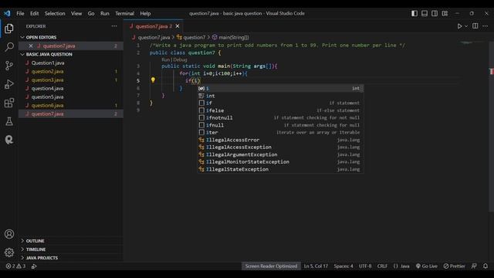Open the Source Control view

9,66
